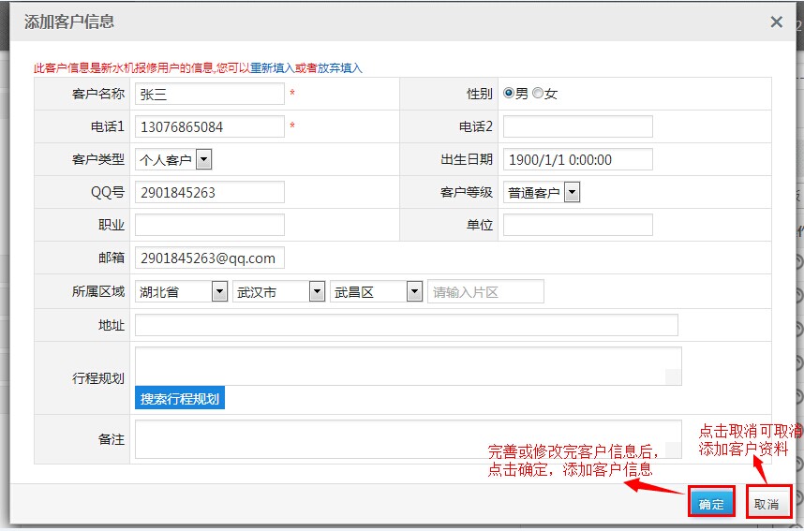Click the empty 电话2 field
This screenshot has width=804, height=531.
pos(577,126)
